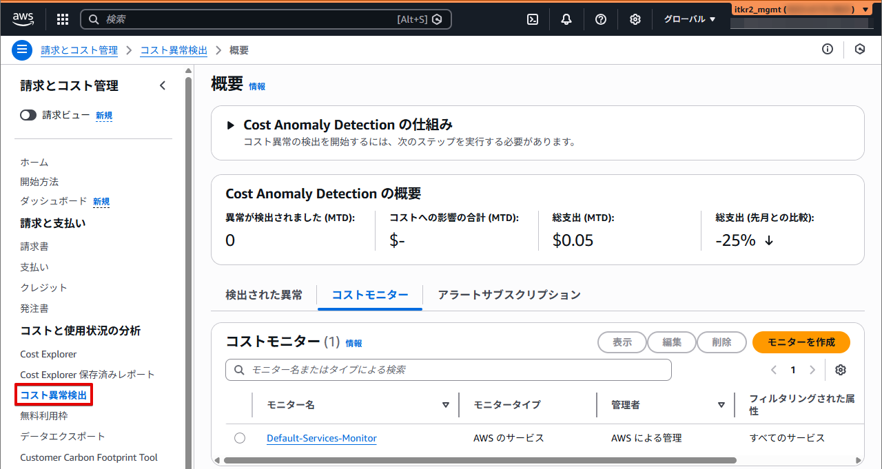The image size is (882, 469).
Task: Click the すべてのサービス cell
Action: [x=787, y=438]
